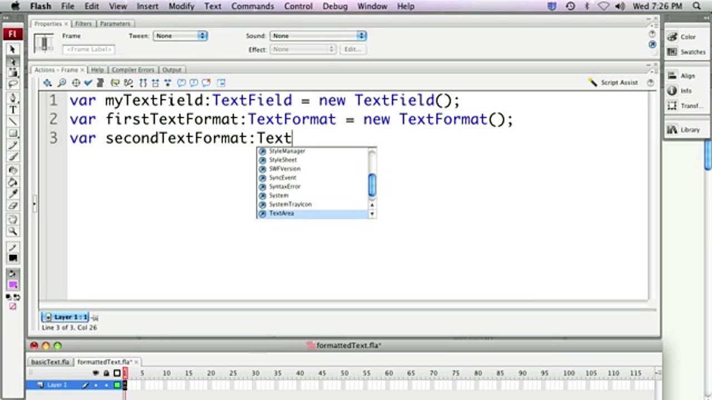Click the Check syntax checkmark icon
Image resolution: width=712 pixels, height=400 pixels.
(x=88, y=83)
